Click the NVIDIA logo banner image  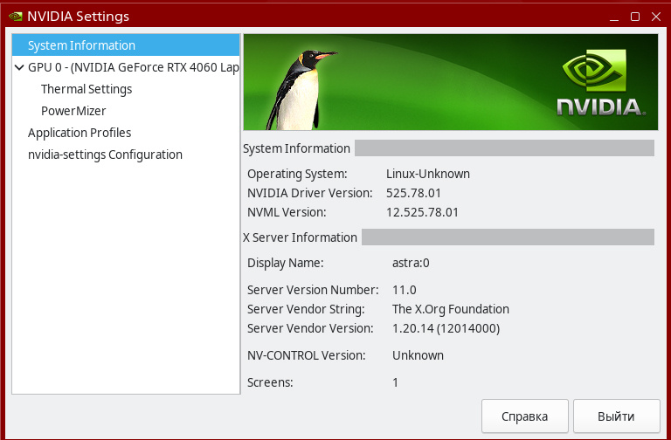click(x=451, y=82)
